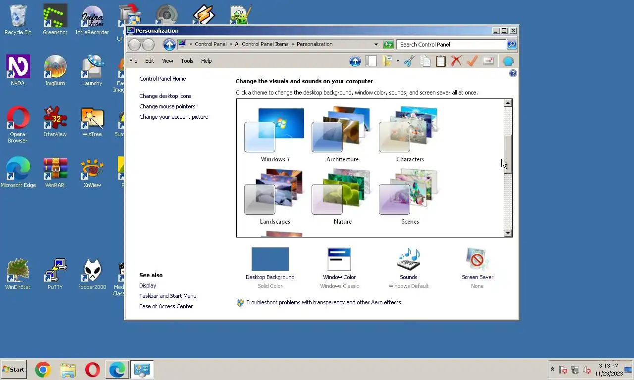This screenshot has width=634, height=380.
Task: Open the Start menu
Action: point(13,370)
